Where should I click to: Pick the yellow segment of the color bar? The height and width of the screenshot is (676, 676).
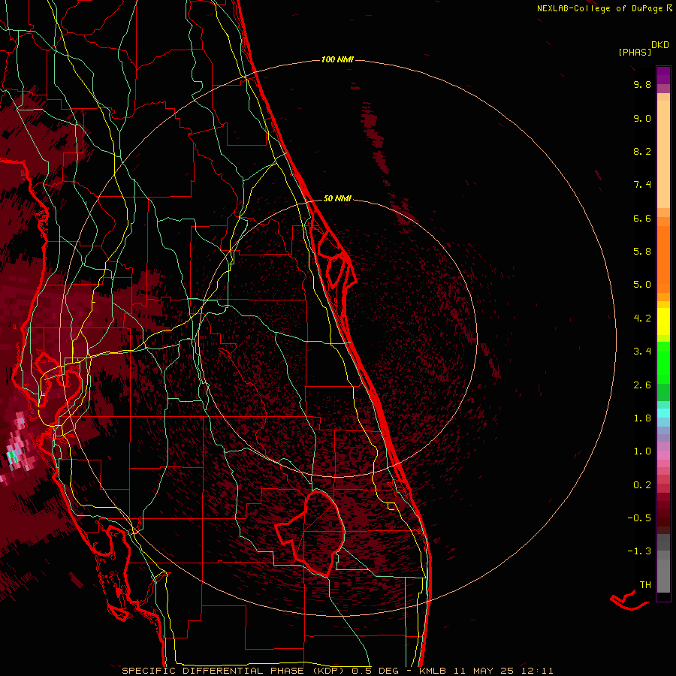[x=663, y=321]
